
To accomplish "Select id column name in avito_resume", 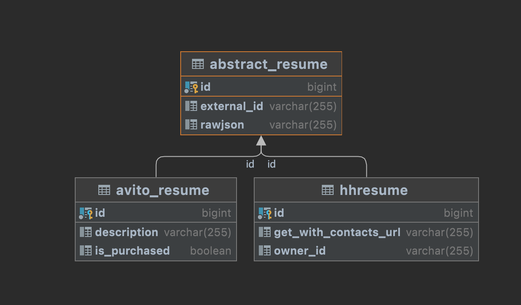I will (100, 213).
